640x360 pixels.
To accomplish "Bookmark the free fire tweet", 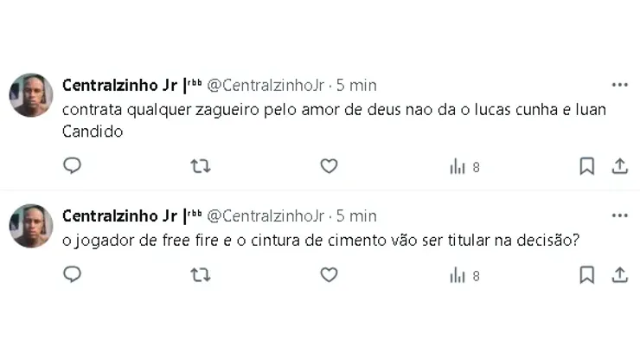I will 586,275.
